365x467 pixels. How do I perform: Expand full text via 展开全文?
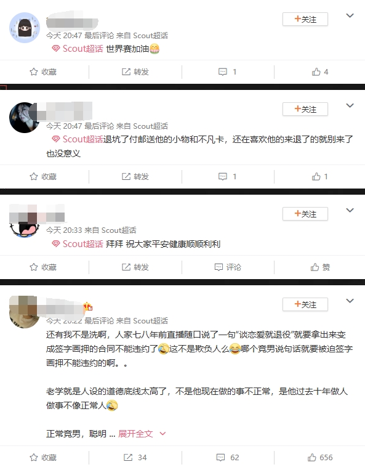[142, 434]
